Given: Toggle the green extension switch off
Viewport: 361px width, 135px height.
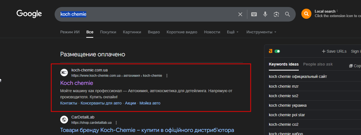Looking at the screenshot, I should [277, 51].
